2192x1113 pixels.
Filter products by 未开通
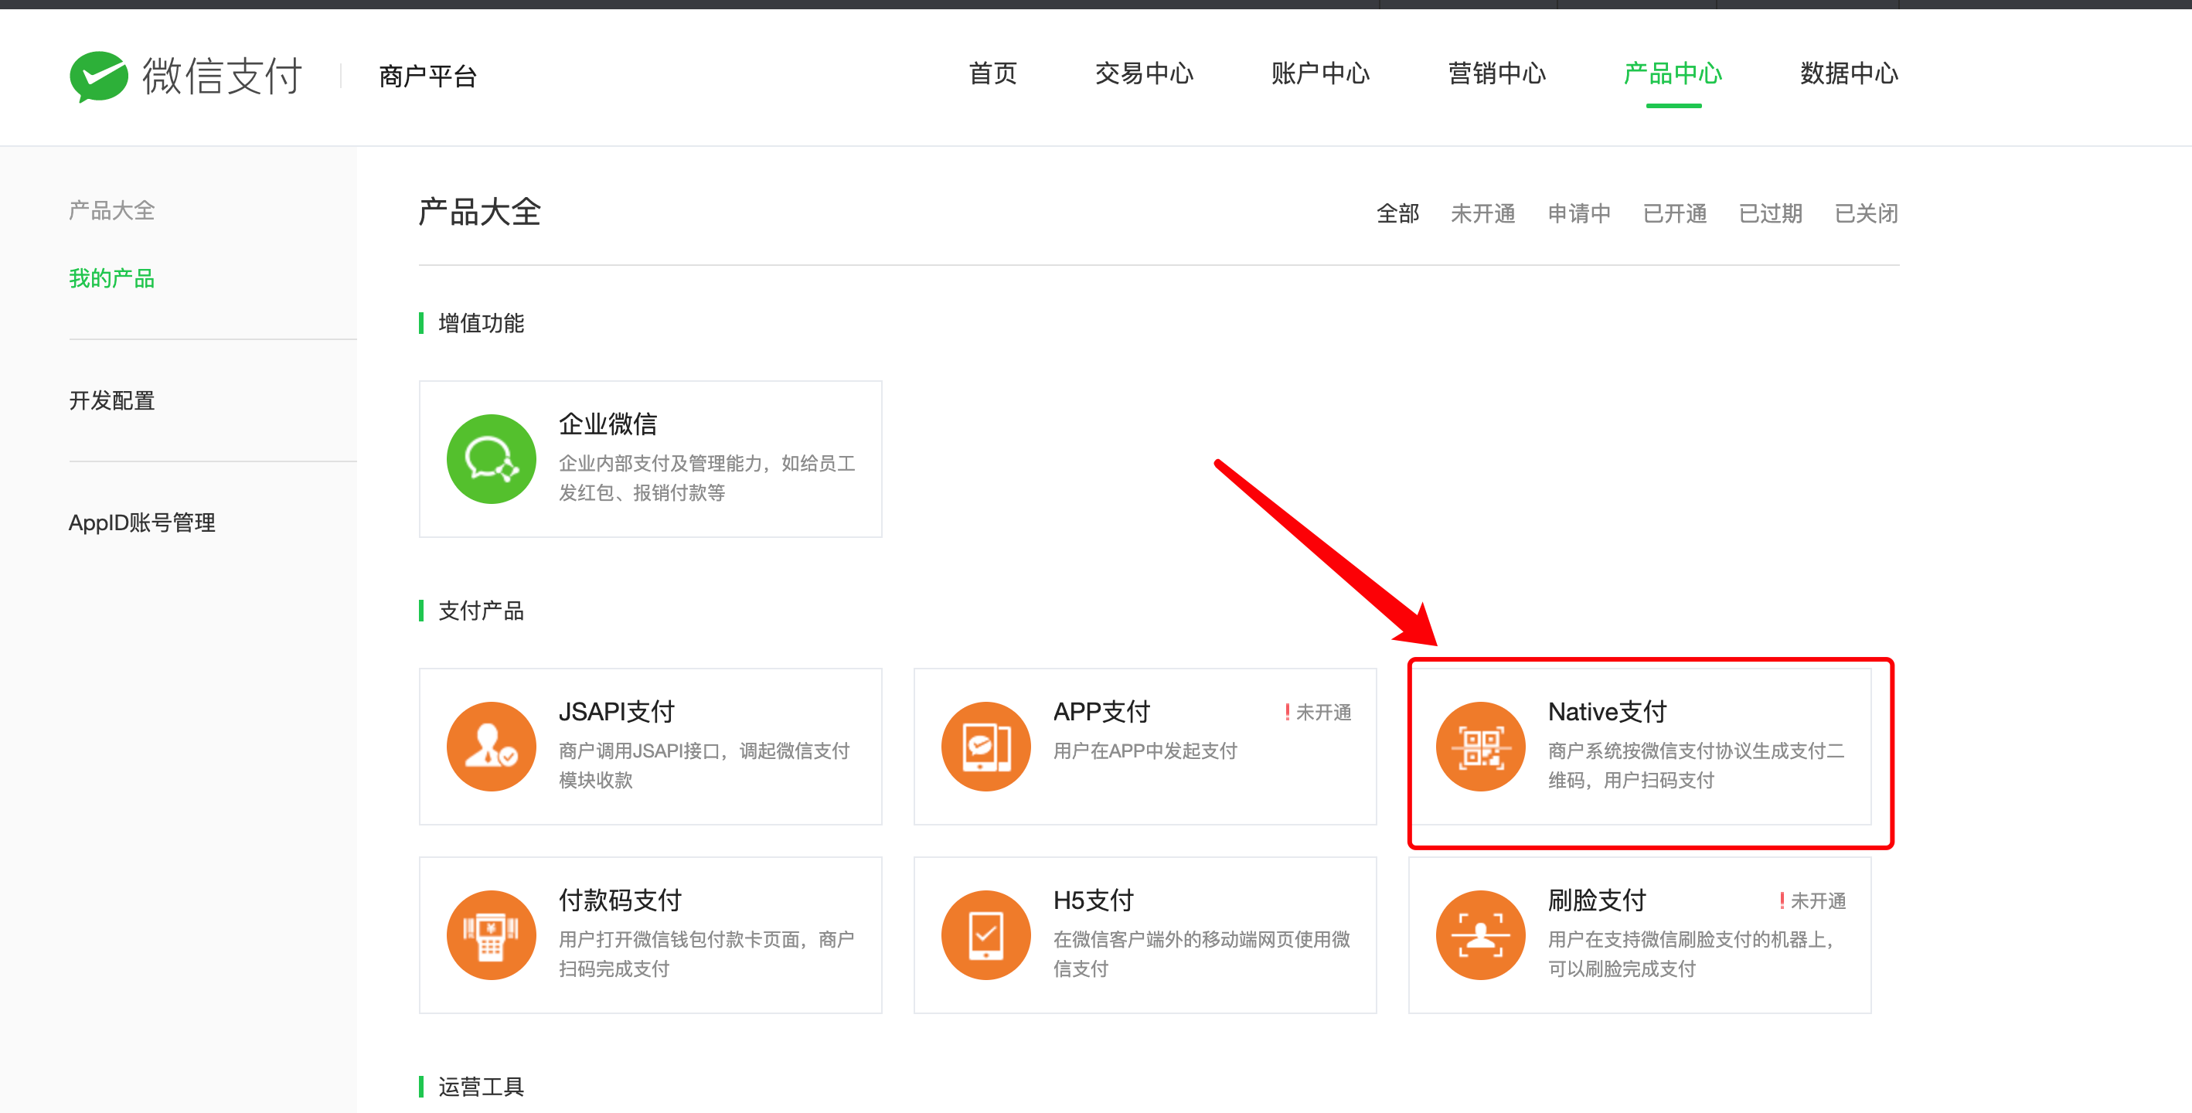point(1483,213)
